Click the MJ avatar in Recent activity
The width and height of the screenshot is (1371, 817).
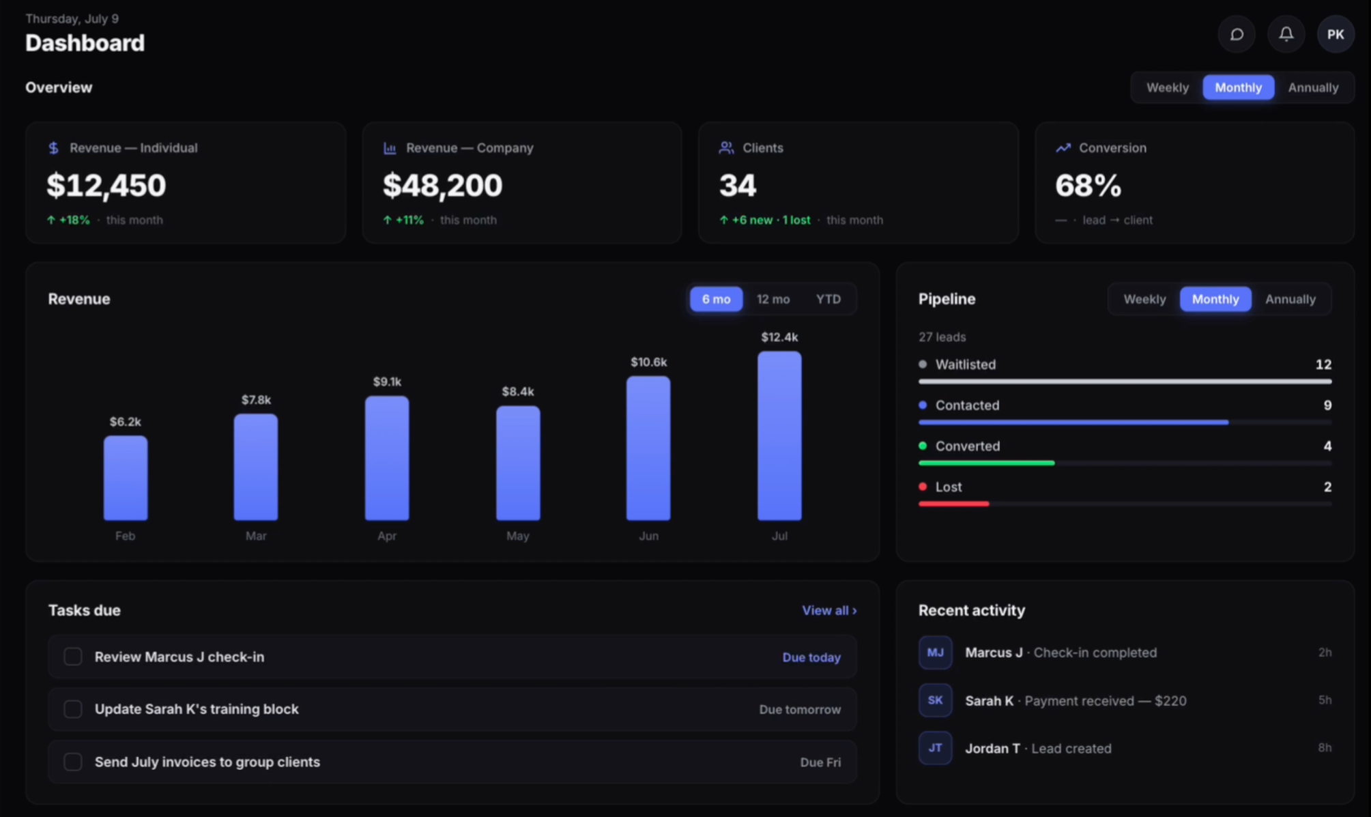[935, 653]
